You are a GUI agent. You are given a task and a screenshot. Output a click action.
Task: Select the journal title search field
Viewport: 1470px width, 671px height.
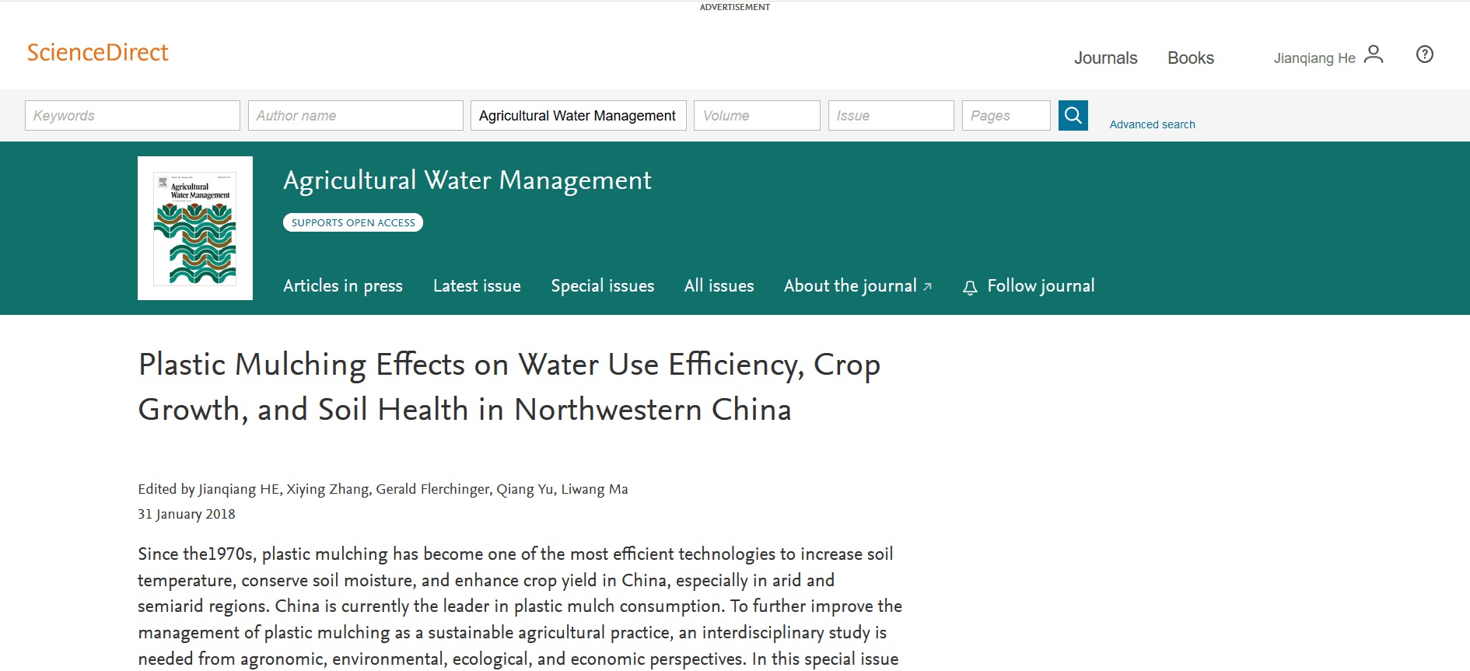point(578,116)
